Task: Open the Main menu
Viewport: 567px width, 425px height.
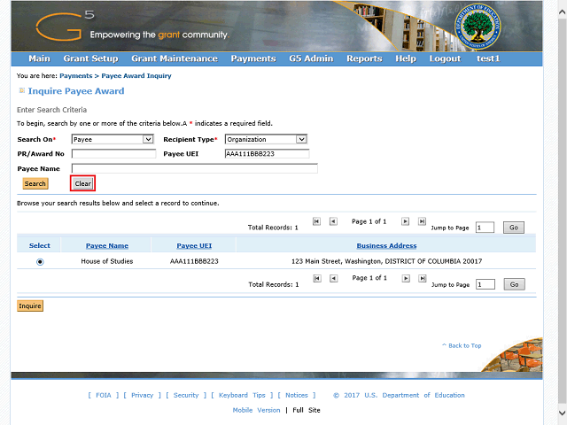Action: point(39,58)
